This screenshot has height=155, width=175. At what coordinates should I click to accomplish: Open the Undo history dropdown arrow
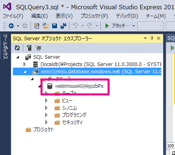(x=83, y=26)
